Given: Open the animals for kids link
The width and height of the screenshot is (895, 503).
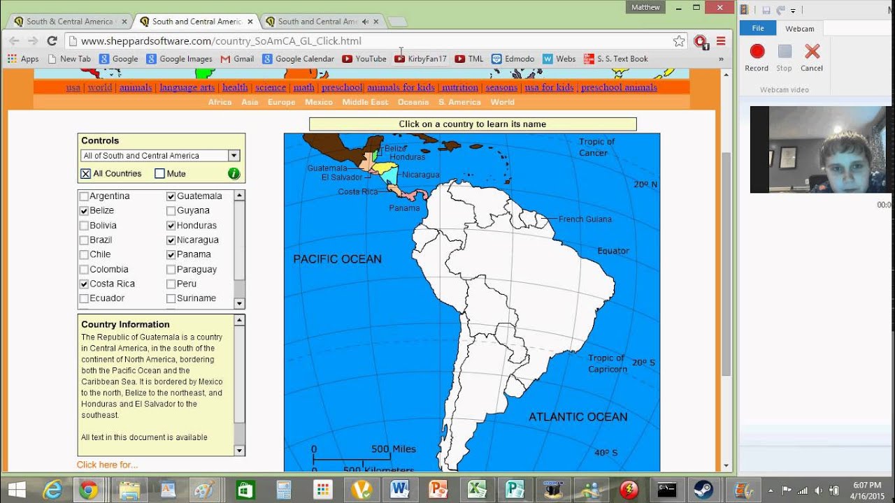Looking at the screenshot, I should (401, 87).
